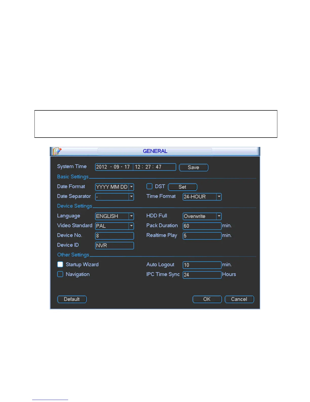Viewport: 310px width, 402px height.
Task: Click the System Time clock field
Action: point(154,167)
